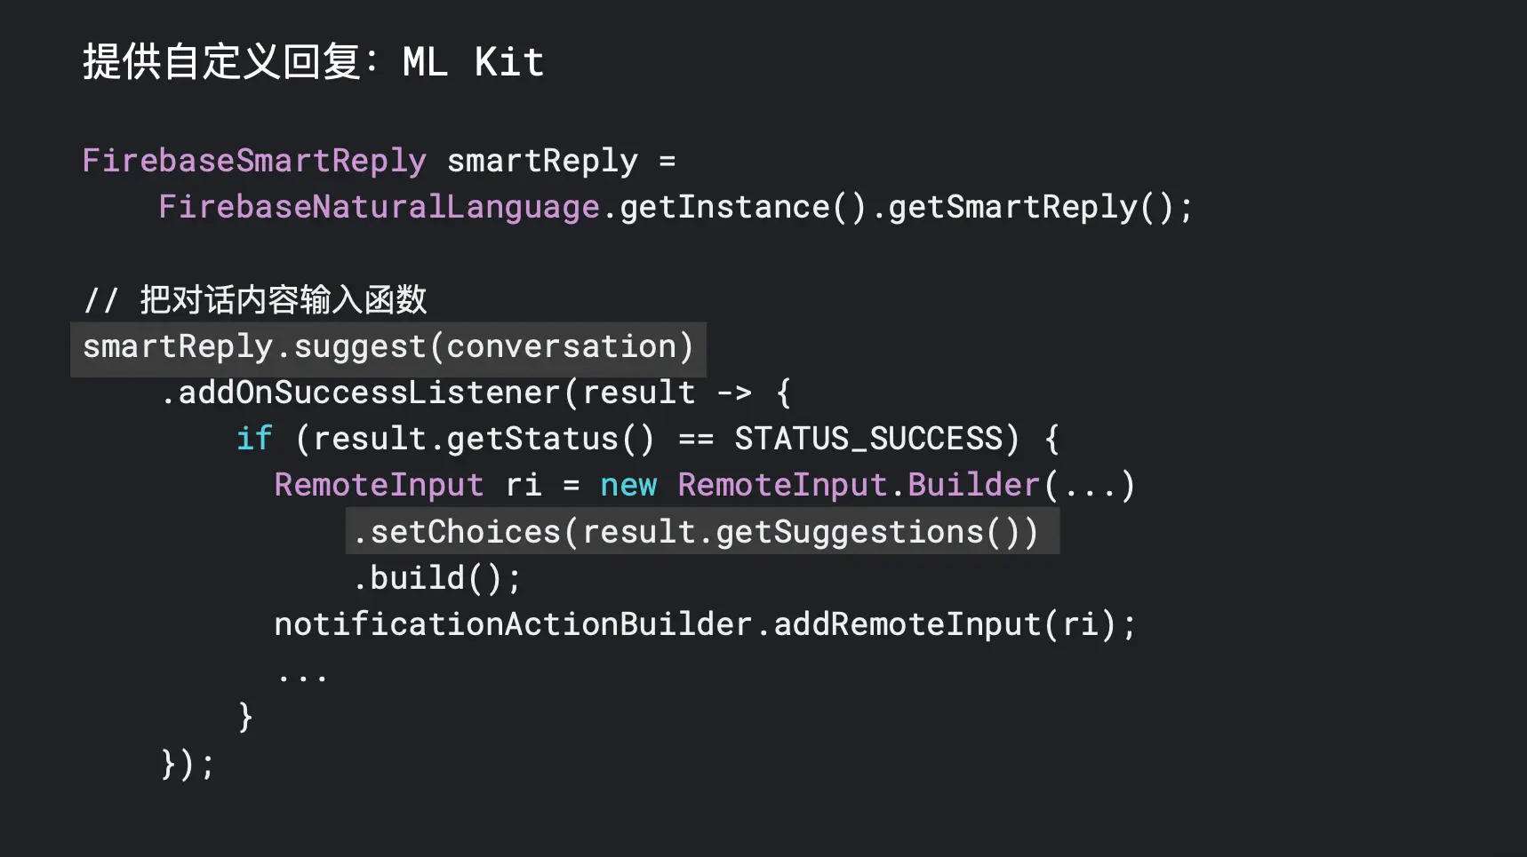Click the RemoteInput ri declaration

[x=408, y=485]
